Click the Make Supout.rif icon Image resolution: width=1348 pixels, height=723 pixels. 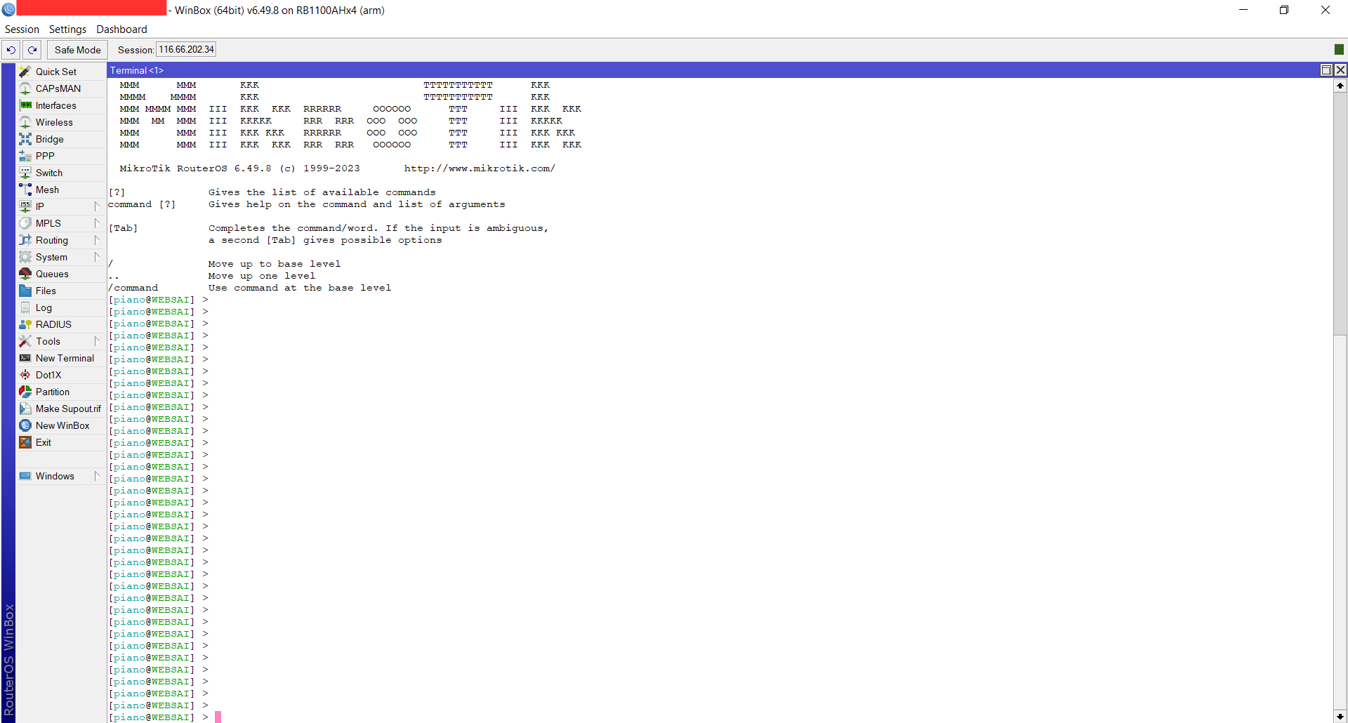coord(25,409)
